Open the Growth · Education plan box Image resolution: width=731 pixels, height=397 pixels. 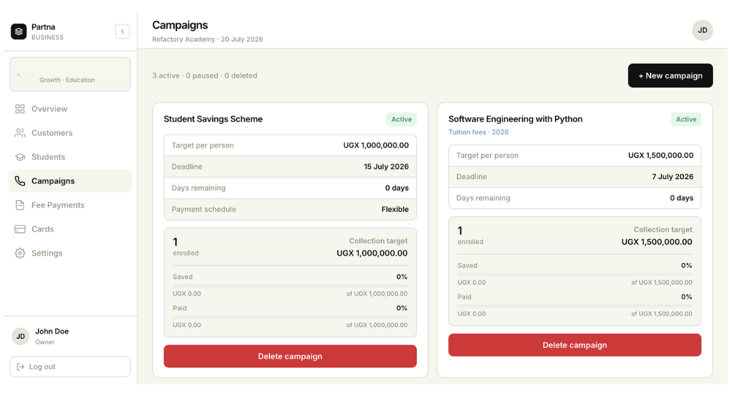(x=70, y=74)
